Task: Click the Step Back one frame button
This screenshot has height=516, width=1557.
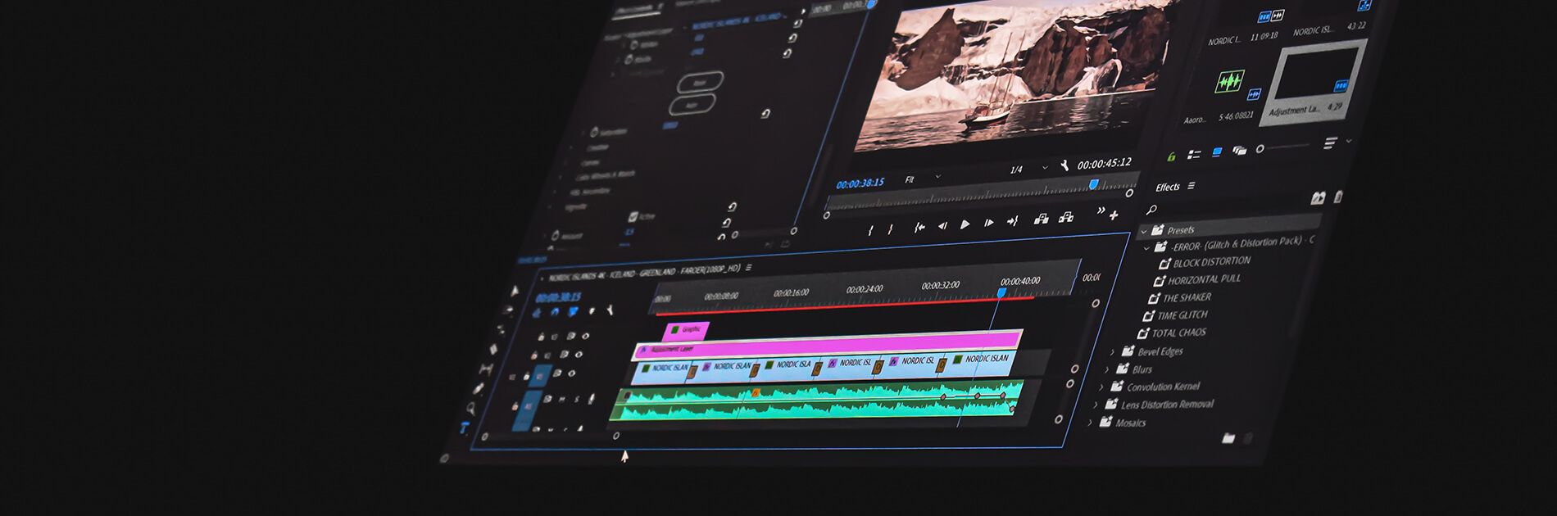Action: tap(942, 226)
